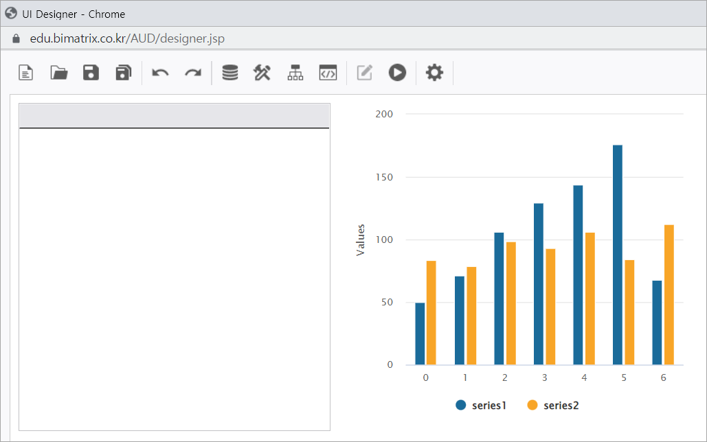Toggle series2 visibility in chart legend

pyautogui.click(x=553, y=406)
